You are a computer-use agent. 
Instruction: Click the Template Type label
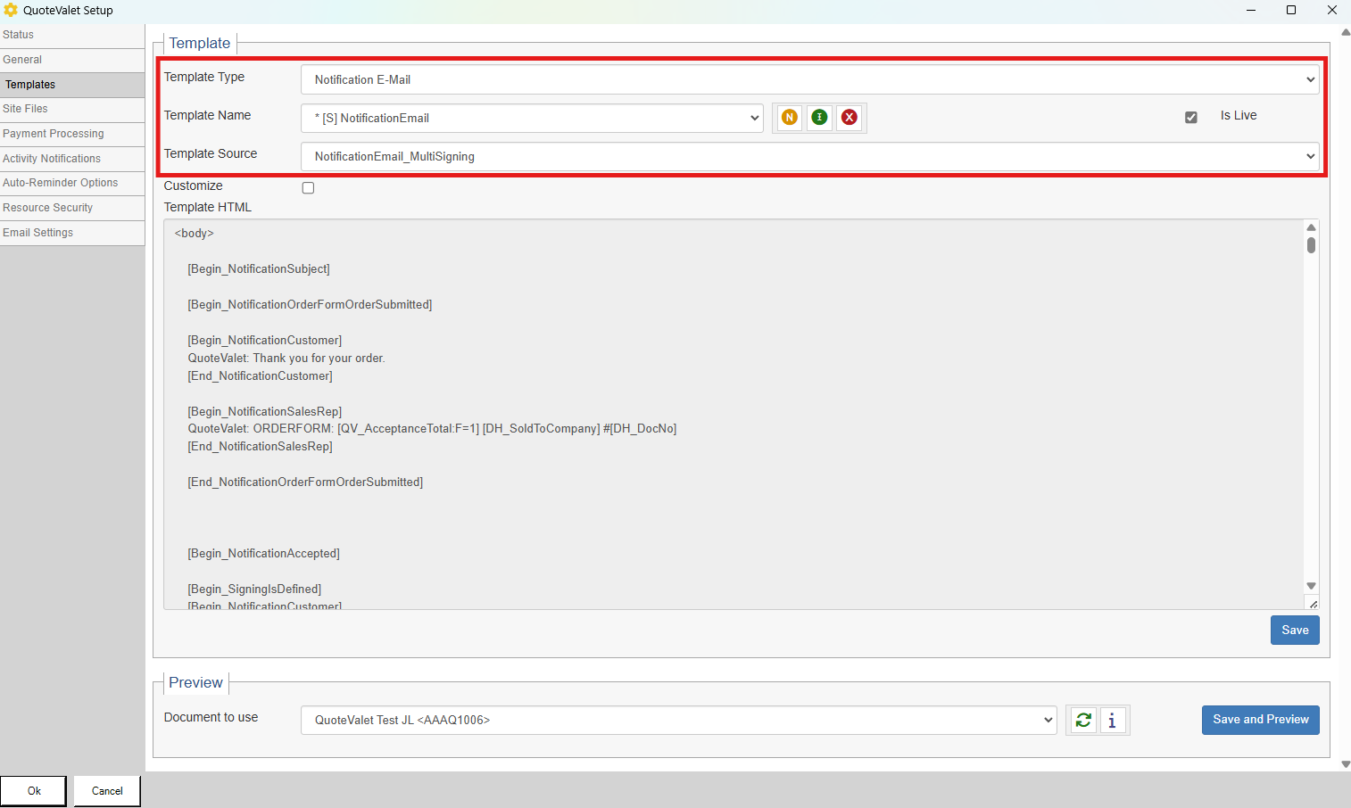(204, 77)
